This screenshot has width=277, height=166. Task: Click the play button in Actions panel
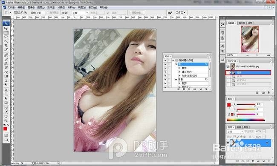pos(189,89)
